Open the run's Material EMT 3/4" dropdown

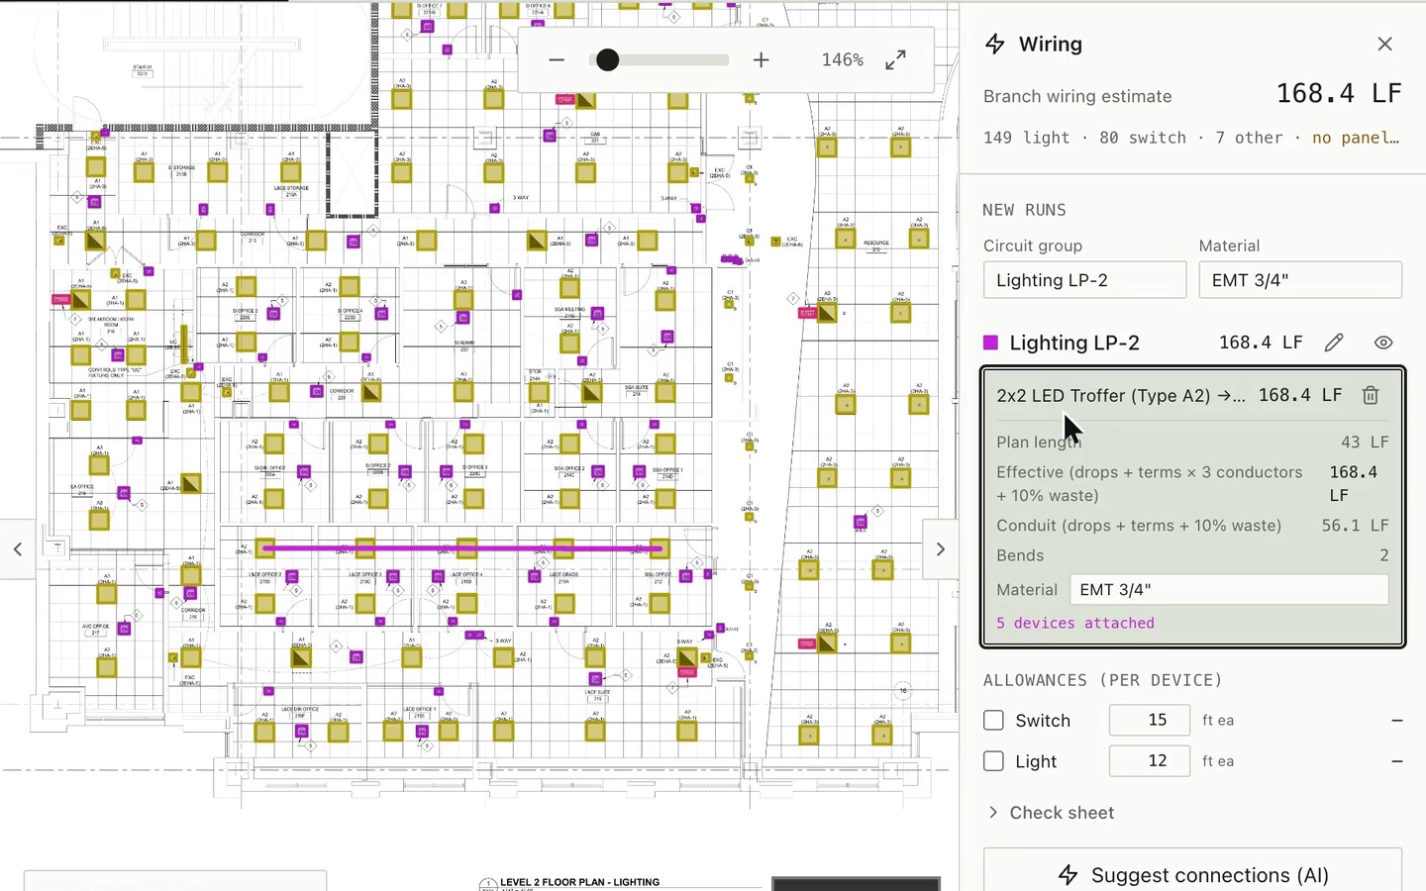pos(1229,590)
